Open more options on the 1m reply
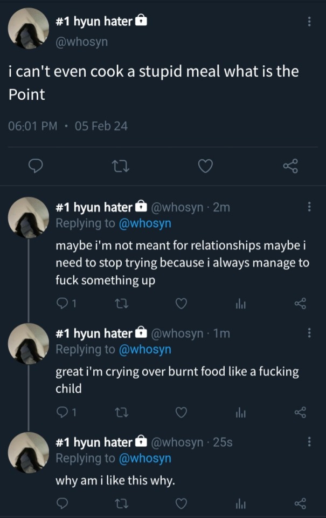 pos(309,333)
